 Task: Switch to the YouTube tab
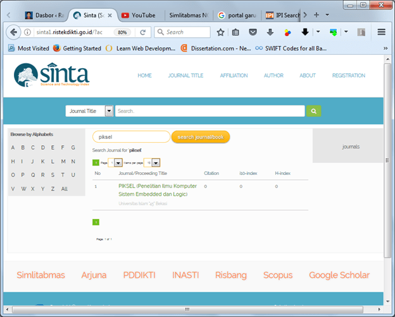pyautogui.click(x=142, y=15)
